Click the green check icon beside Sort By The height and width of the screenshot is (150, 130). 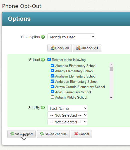[x=43, y=108]
